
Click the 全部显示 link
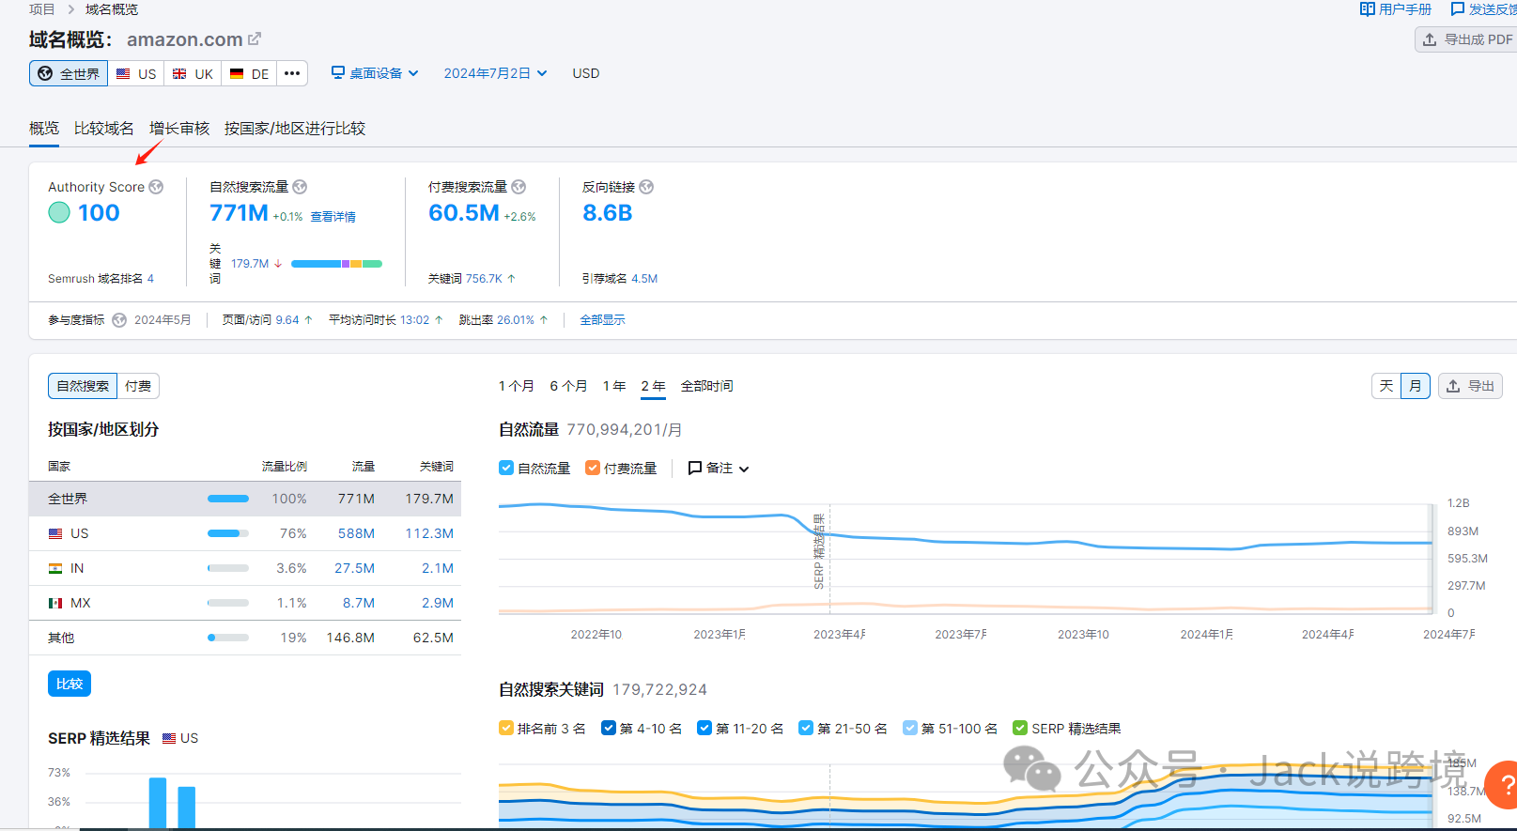[602, 320]
